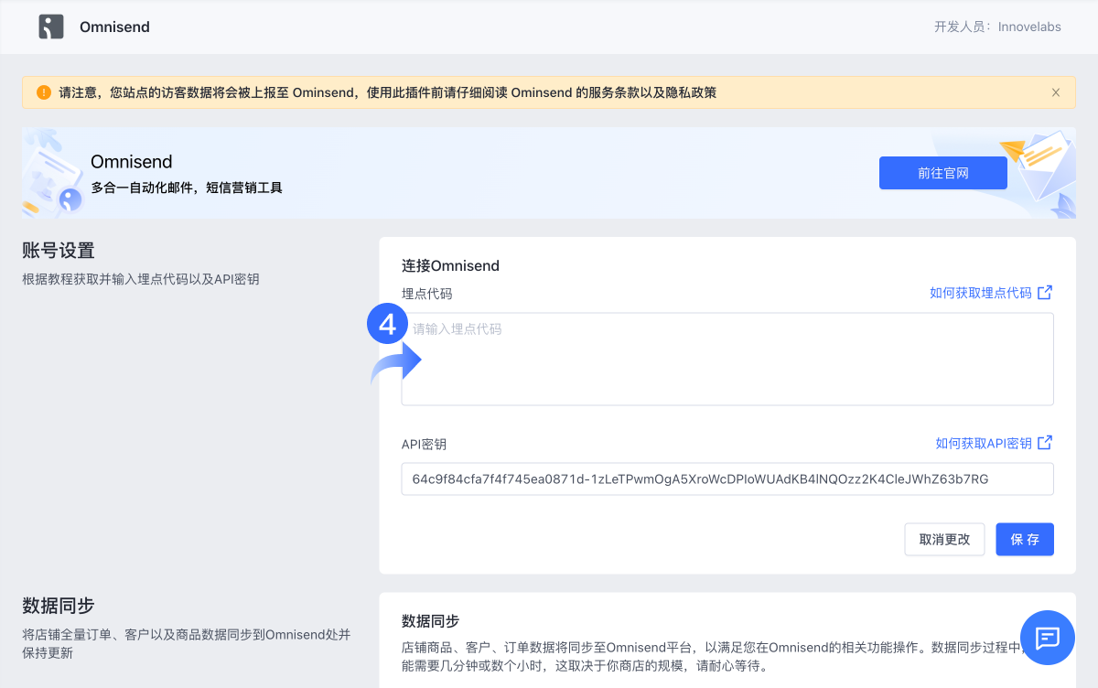Click the Omnisend logo icon in header
1098x688 pixels.
point(51,27)
